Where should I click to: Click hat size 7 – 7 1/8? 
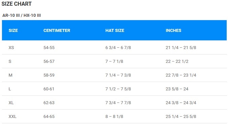point(114,61)
